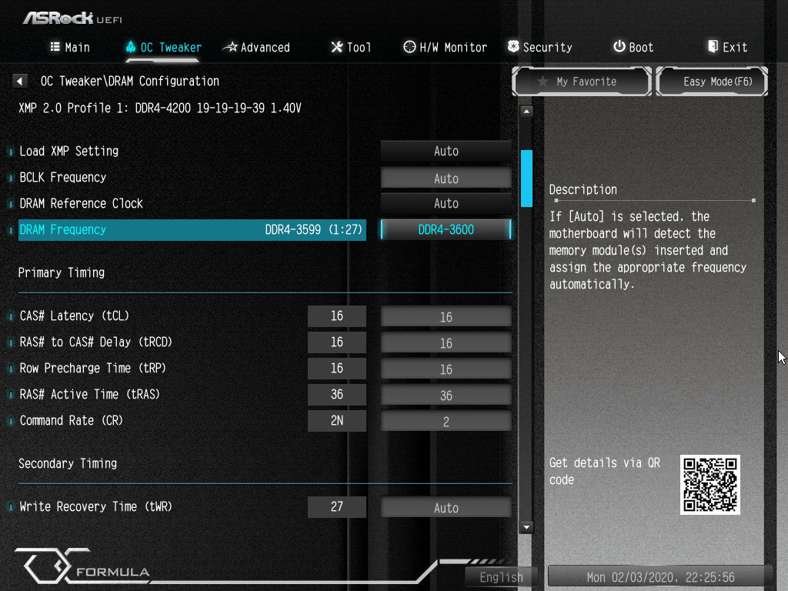The height and width of the screenshot is (591, 788).
Task: Click the current tWR value 27
Action: [337, 507]
